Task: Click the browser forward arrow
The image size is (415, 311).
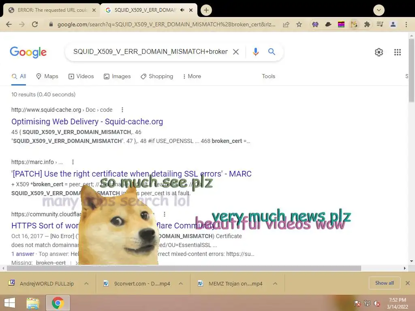Action: [22, 24]
